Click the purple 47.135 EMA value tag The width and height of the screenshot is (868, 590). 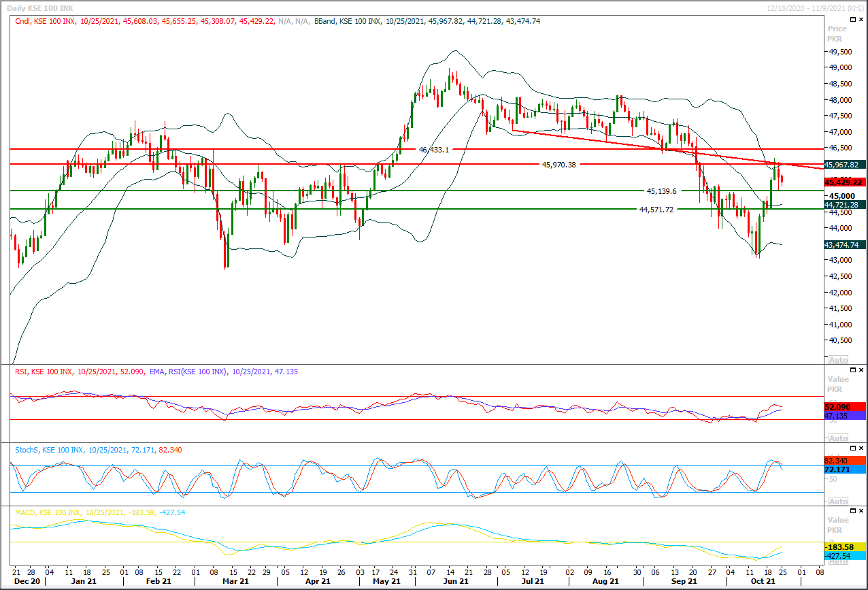tap(844, 415)
